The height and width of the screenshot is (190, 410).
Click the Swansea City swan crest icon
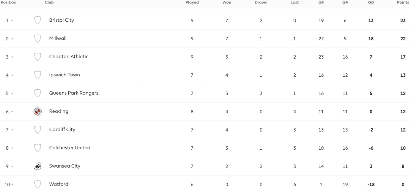point(38,166)
